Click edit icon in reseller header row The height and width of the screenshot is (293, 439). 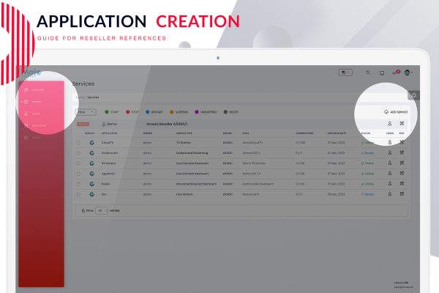(x=402, y=123)
